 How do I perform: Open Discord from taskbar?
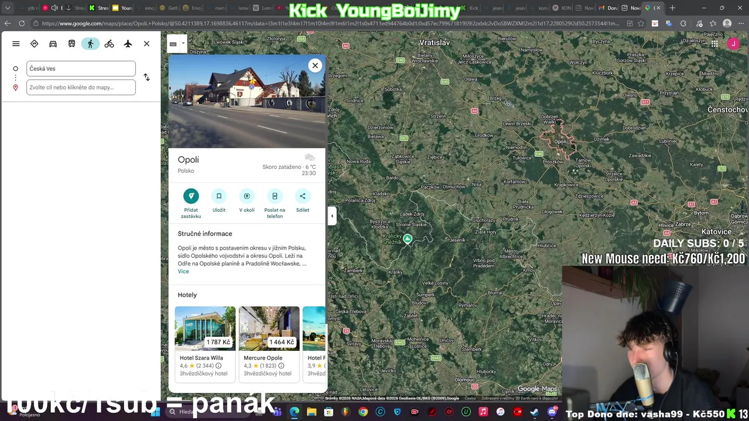(x=552, y=412)
